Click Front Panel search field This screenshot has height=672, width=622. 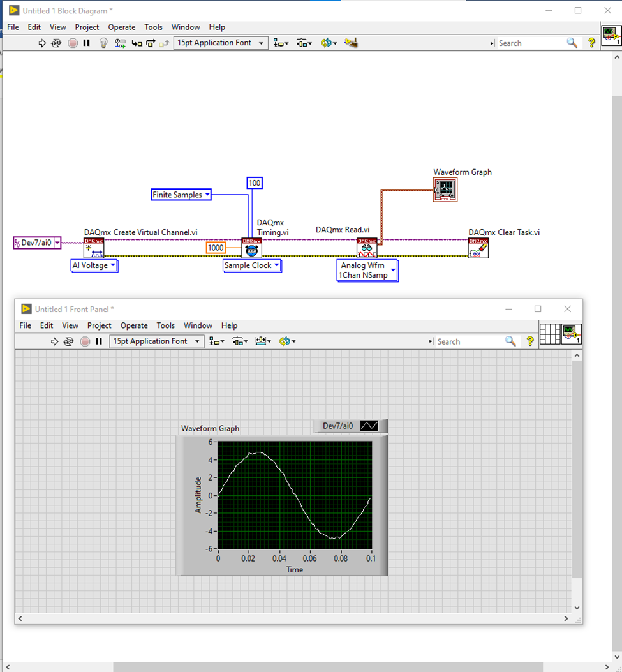pyautogui.click(x=469, y=341)
